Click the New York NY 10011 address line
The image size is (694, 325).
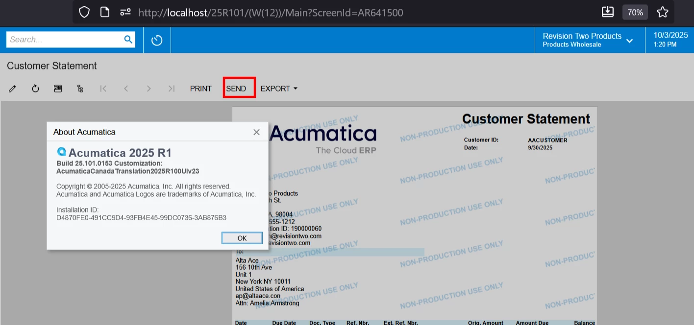(x=263, y=281)
